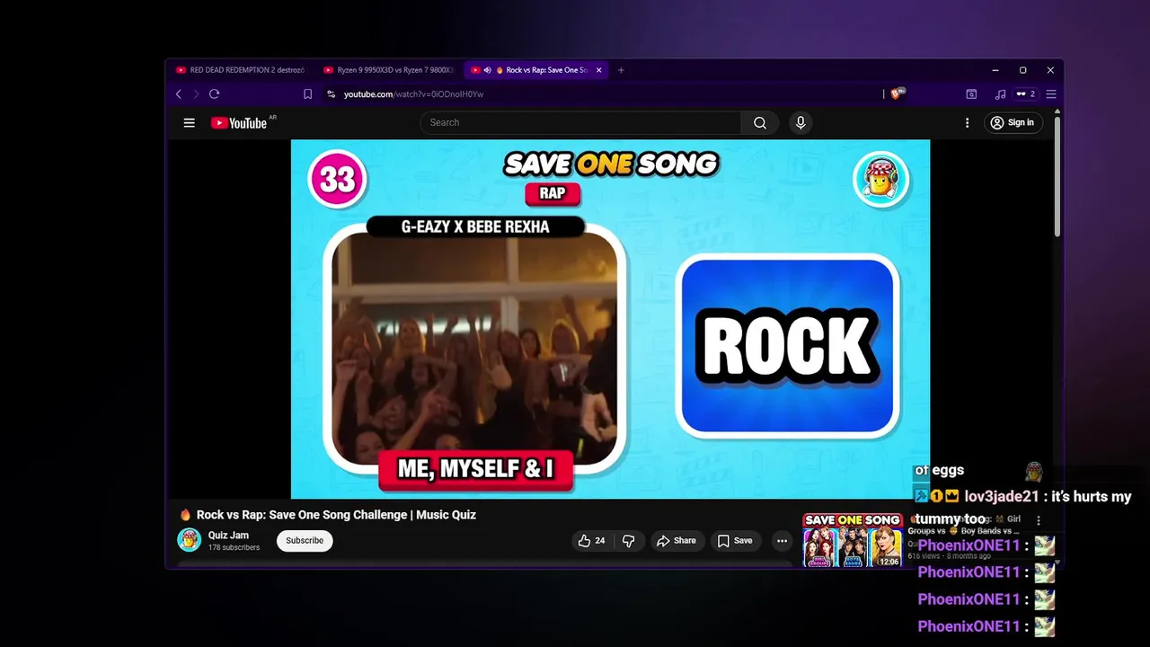Sign in to YouTube
The height and width of the screenshot is (647, 1150).
[1013, 123]
